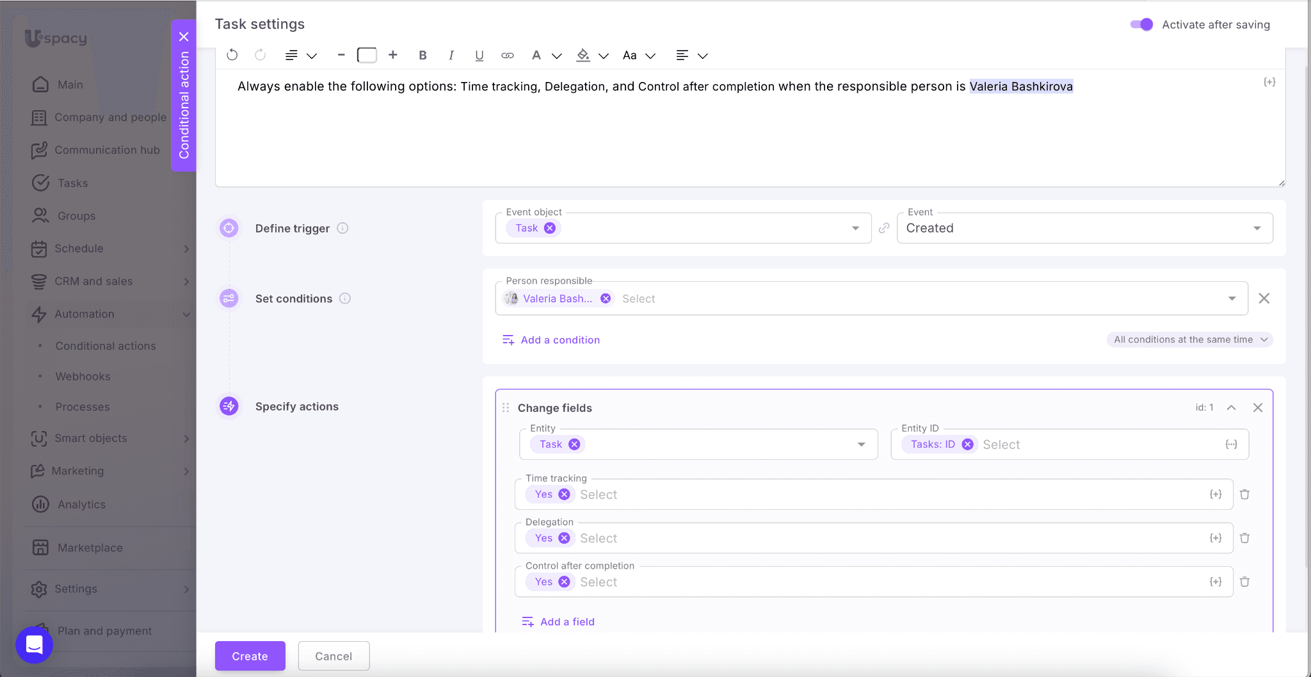1311x677 pixels.
Task: Open the highlight fill color picker
Action: (583, 55)
